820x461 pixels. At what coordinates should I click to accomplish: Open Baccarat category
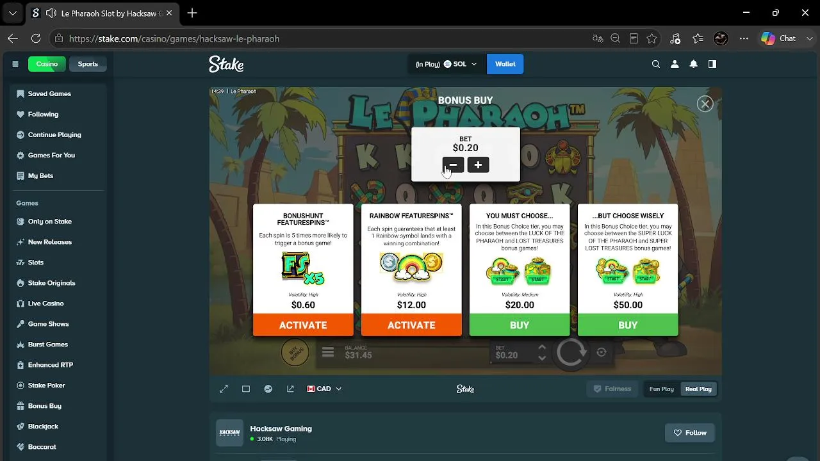pos(58,447)
